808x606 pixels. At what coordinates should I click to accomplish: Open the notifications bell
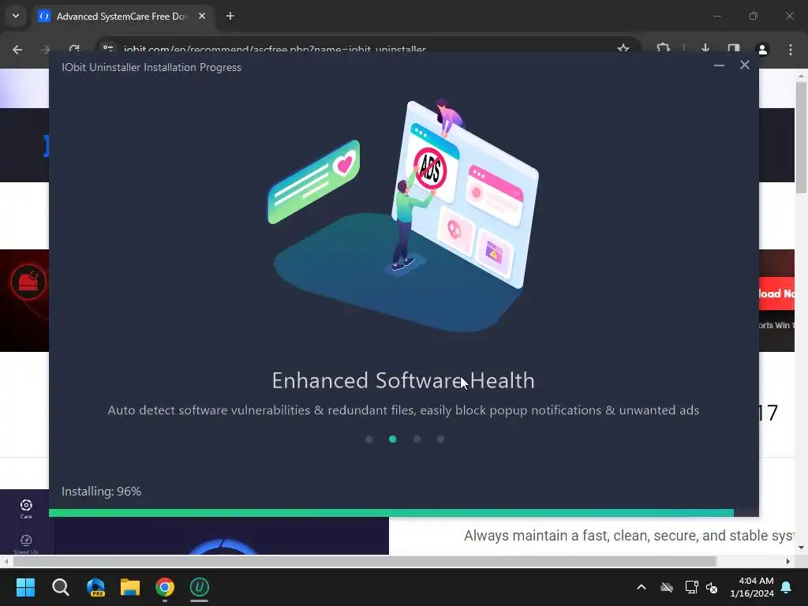click(787, 587)
